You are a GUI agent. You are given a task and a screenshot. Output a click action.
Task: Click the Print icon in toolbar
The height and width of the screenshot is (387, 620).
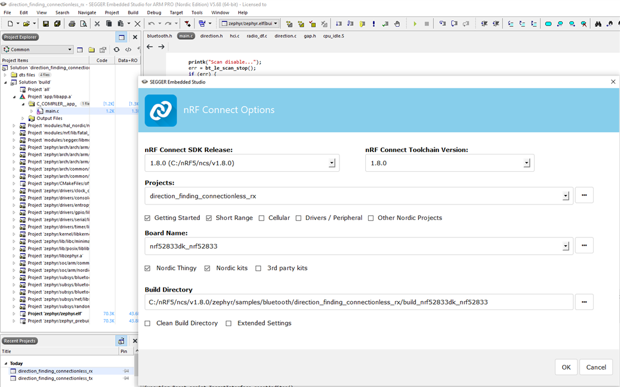(x=72, y=24)
